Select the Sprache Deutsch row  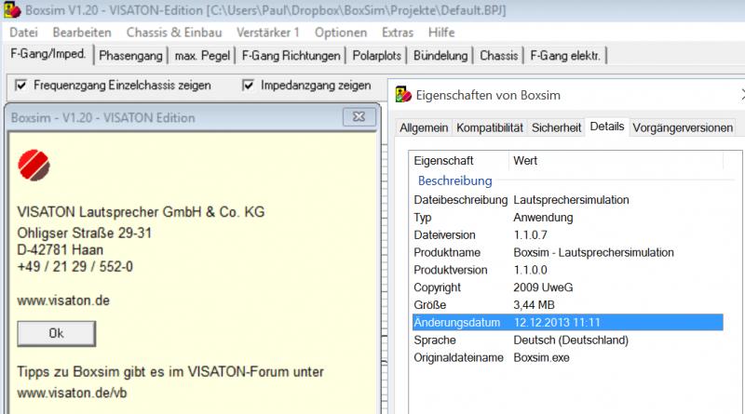click(x=568, y=340)
